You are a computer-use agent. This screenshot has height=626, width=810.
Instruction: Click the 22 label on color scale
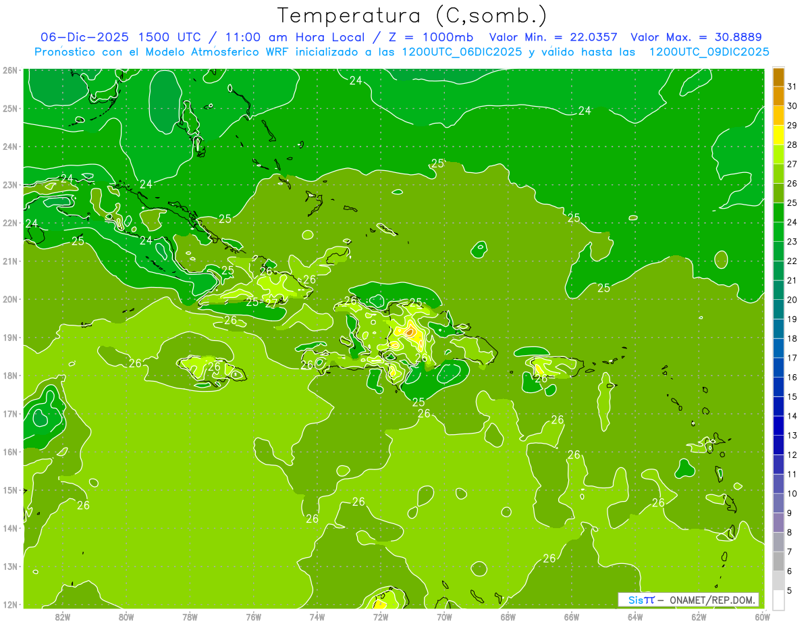[792, 261]
